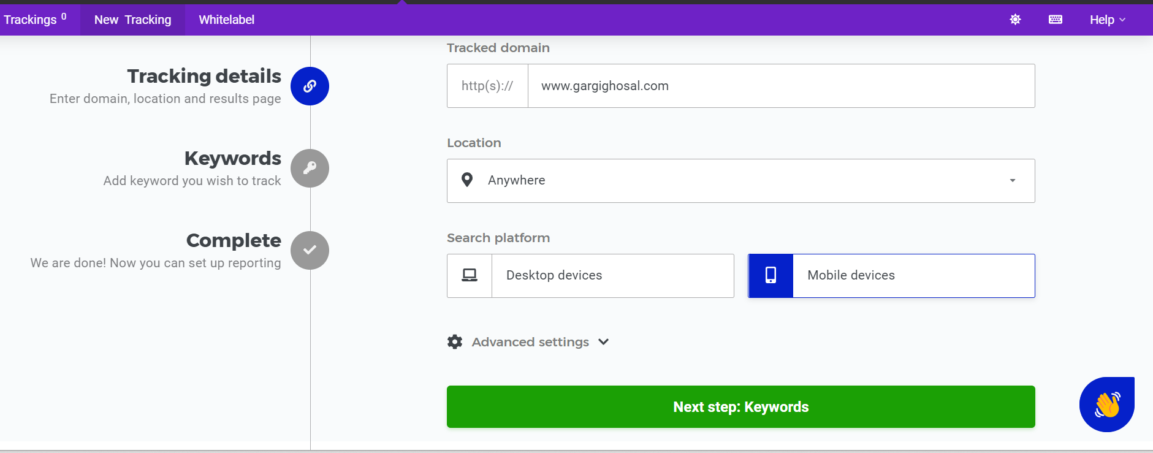Click the 'Search platform' label
This screenshot has height=453, width=1153.
pos(498,238)
